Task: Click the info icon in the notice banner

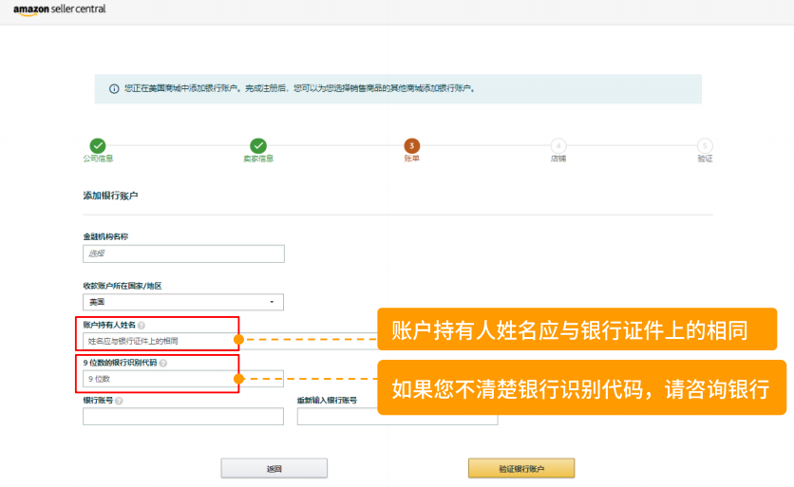Action: pyautogui.click(x=114, y=88)
